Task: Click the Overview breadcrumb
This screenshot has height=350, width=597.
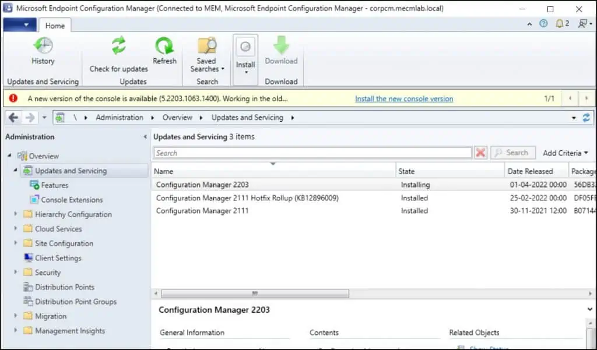Action: click(177, 118)
